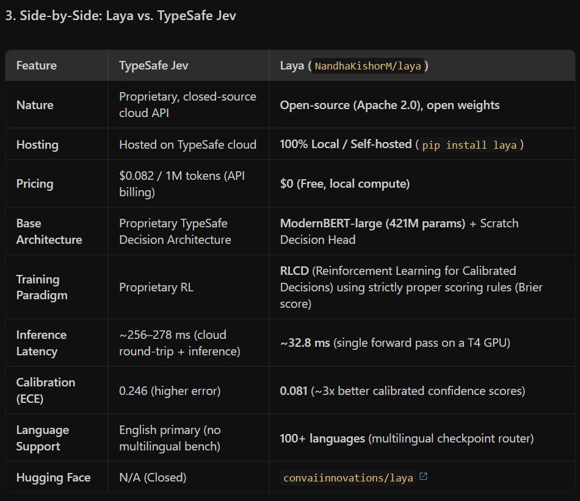Click the 'Feature' column header
The width and height of the screenshot is (580, 501).
tap(36, 65)
